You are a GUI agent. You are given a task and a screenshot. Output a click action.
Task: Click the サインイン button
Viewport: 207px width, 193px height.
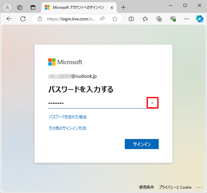pos(142,144)
